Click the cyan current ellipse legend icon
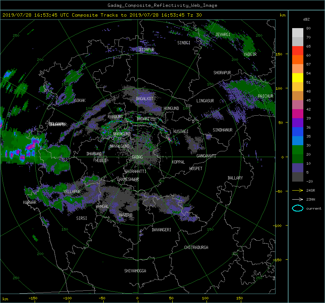Image resolution: width=325 pixels, height=303 pixels. pyautogui.click(x=298, y=208)
